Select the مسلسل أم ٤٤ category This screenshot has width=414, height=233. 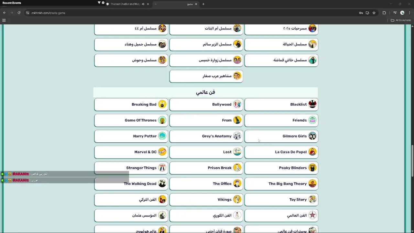[x=131, y=28]
